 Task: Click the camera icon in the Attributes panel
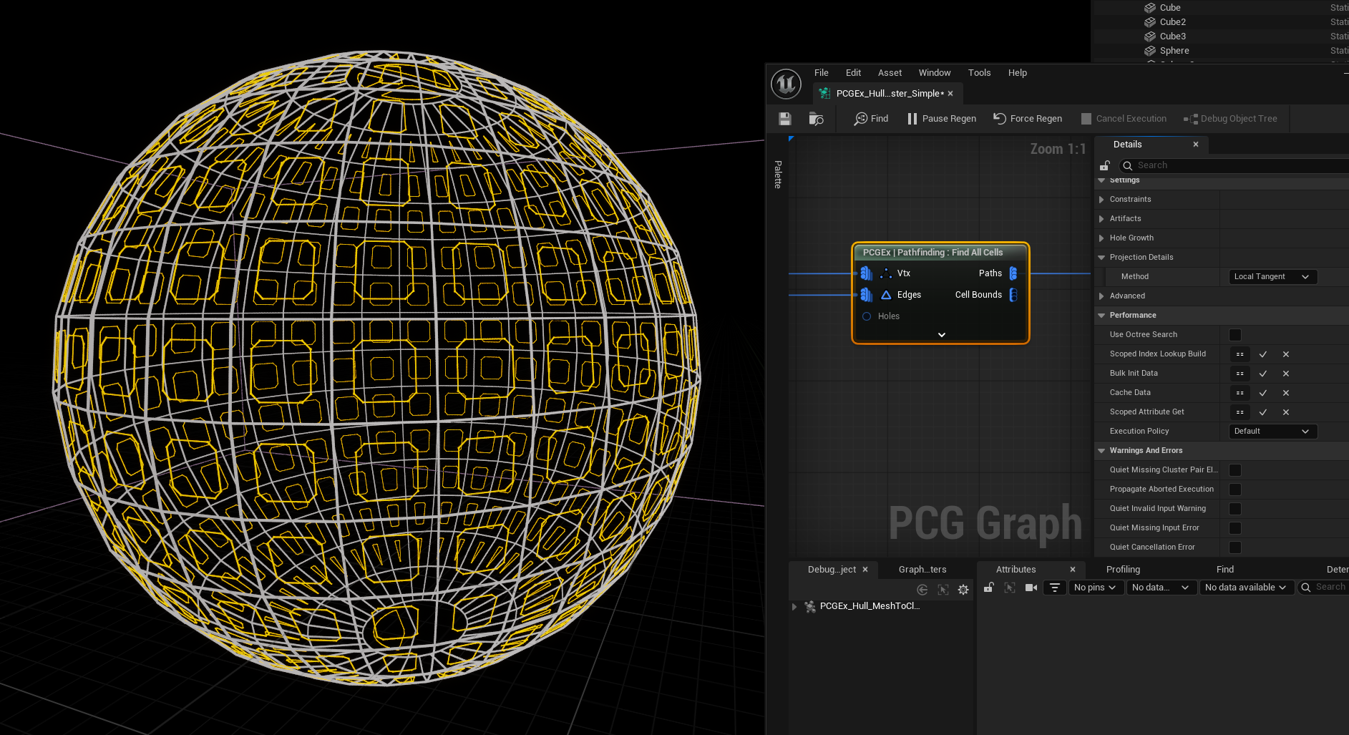pos(1031,588)
